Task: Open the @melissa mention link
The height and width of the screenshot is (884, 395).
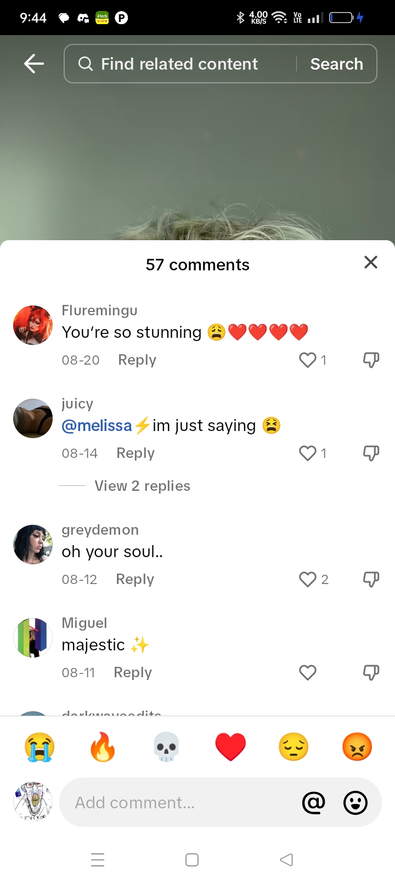Action: pos(97,426)
